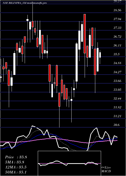Click the last white candlestick on the right
The height and width of the screenshot is (176, 126).
click(x=100, y=55)
